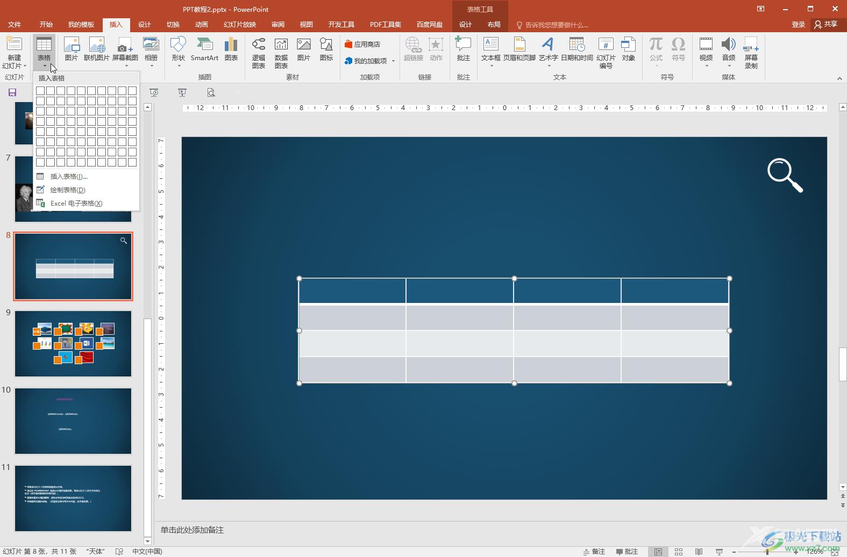847x557 pixels.
Task: Click the zoom in plus button
Action: click(797, 552)
